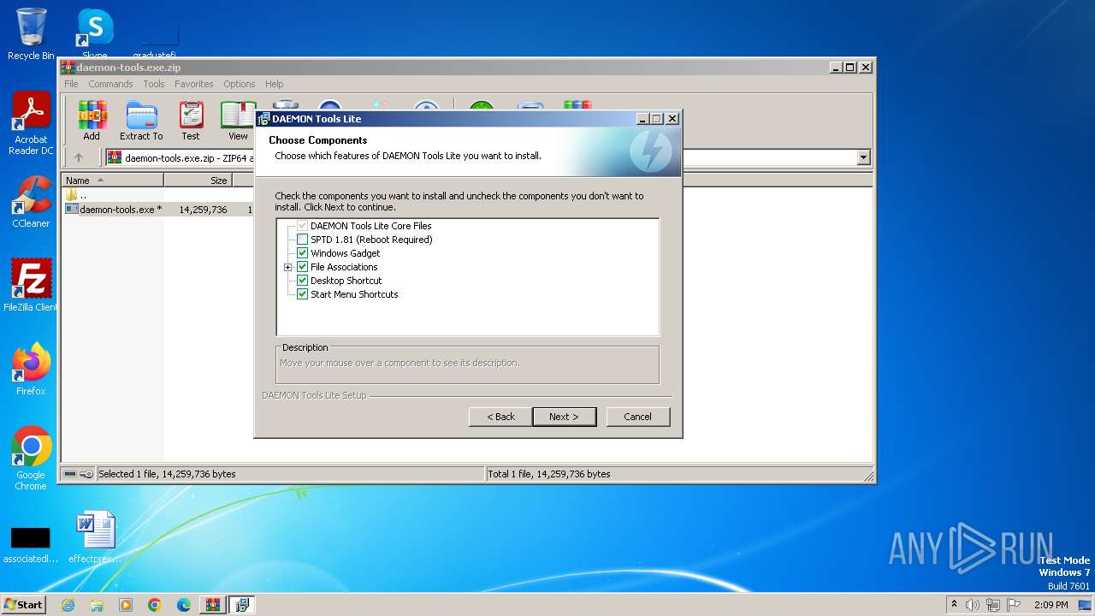Uncheck Desktop Shortcut component
The width and height of the screenshot is (1095, 616).
click(302, 281)
